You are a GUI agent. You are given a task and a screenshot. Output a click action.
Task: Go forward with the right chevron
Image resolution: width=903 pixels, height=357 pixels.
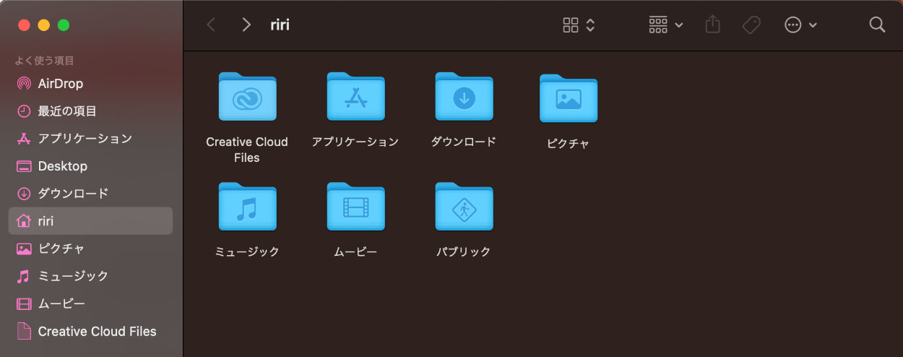pyautogui.click(x=246, y=25)
